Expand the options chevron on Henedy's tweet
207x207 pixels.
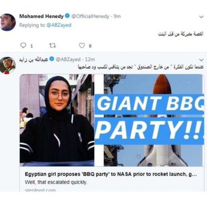coord(201,17)
